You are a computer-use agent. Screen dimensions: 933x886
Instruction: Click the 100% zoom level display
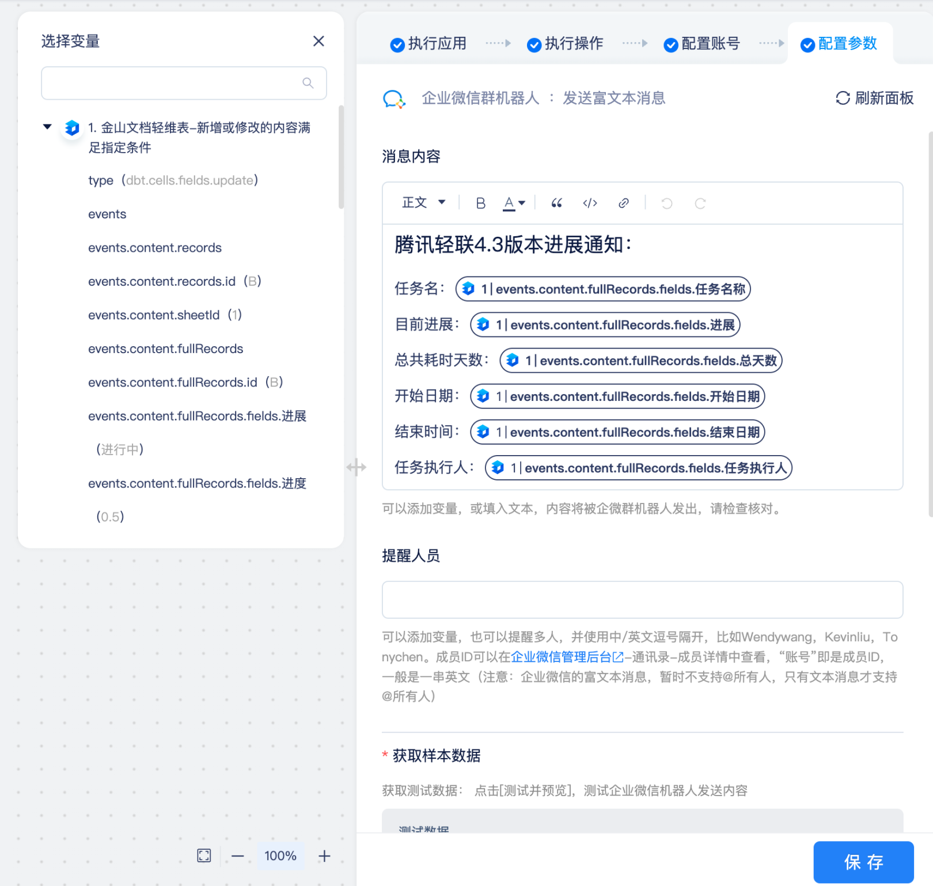point(280,856)
